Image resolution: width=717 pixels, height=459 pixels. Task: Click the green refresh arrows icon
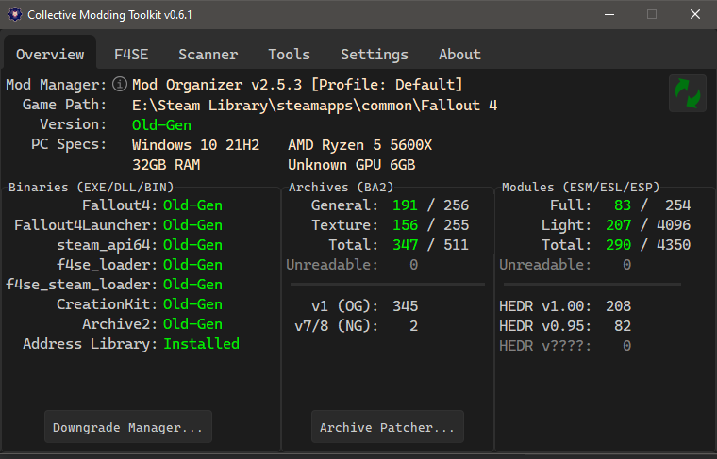[687, 93]
